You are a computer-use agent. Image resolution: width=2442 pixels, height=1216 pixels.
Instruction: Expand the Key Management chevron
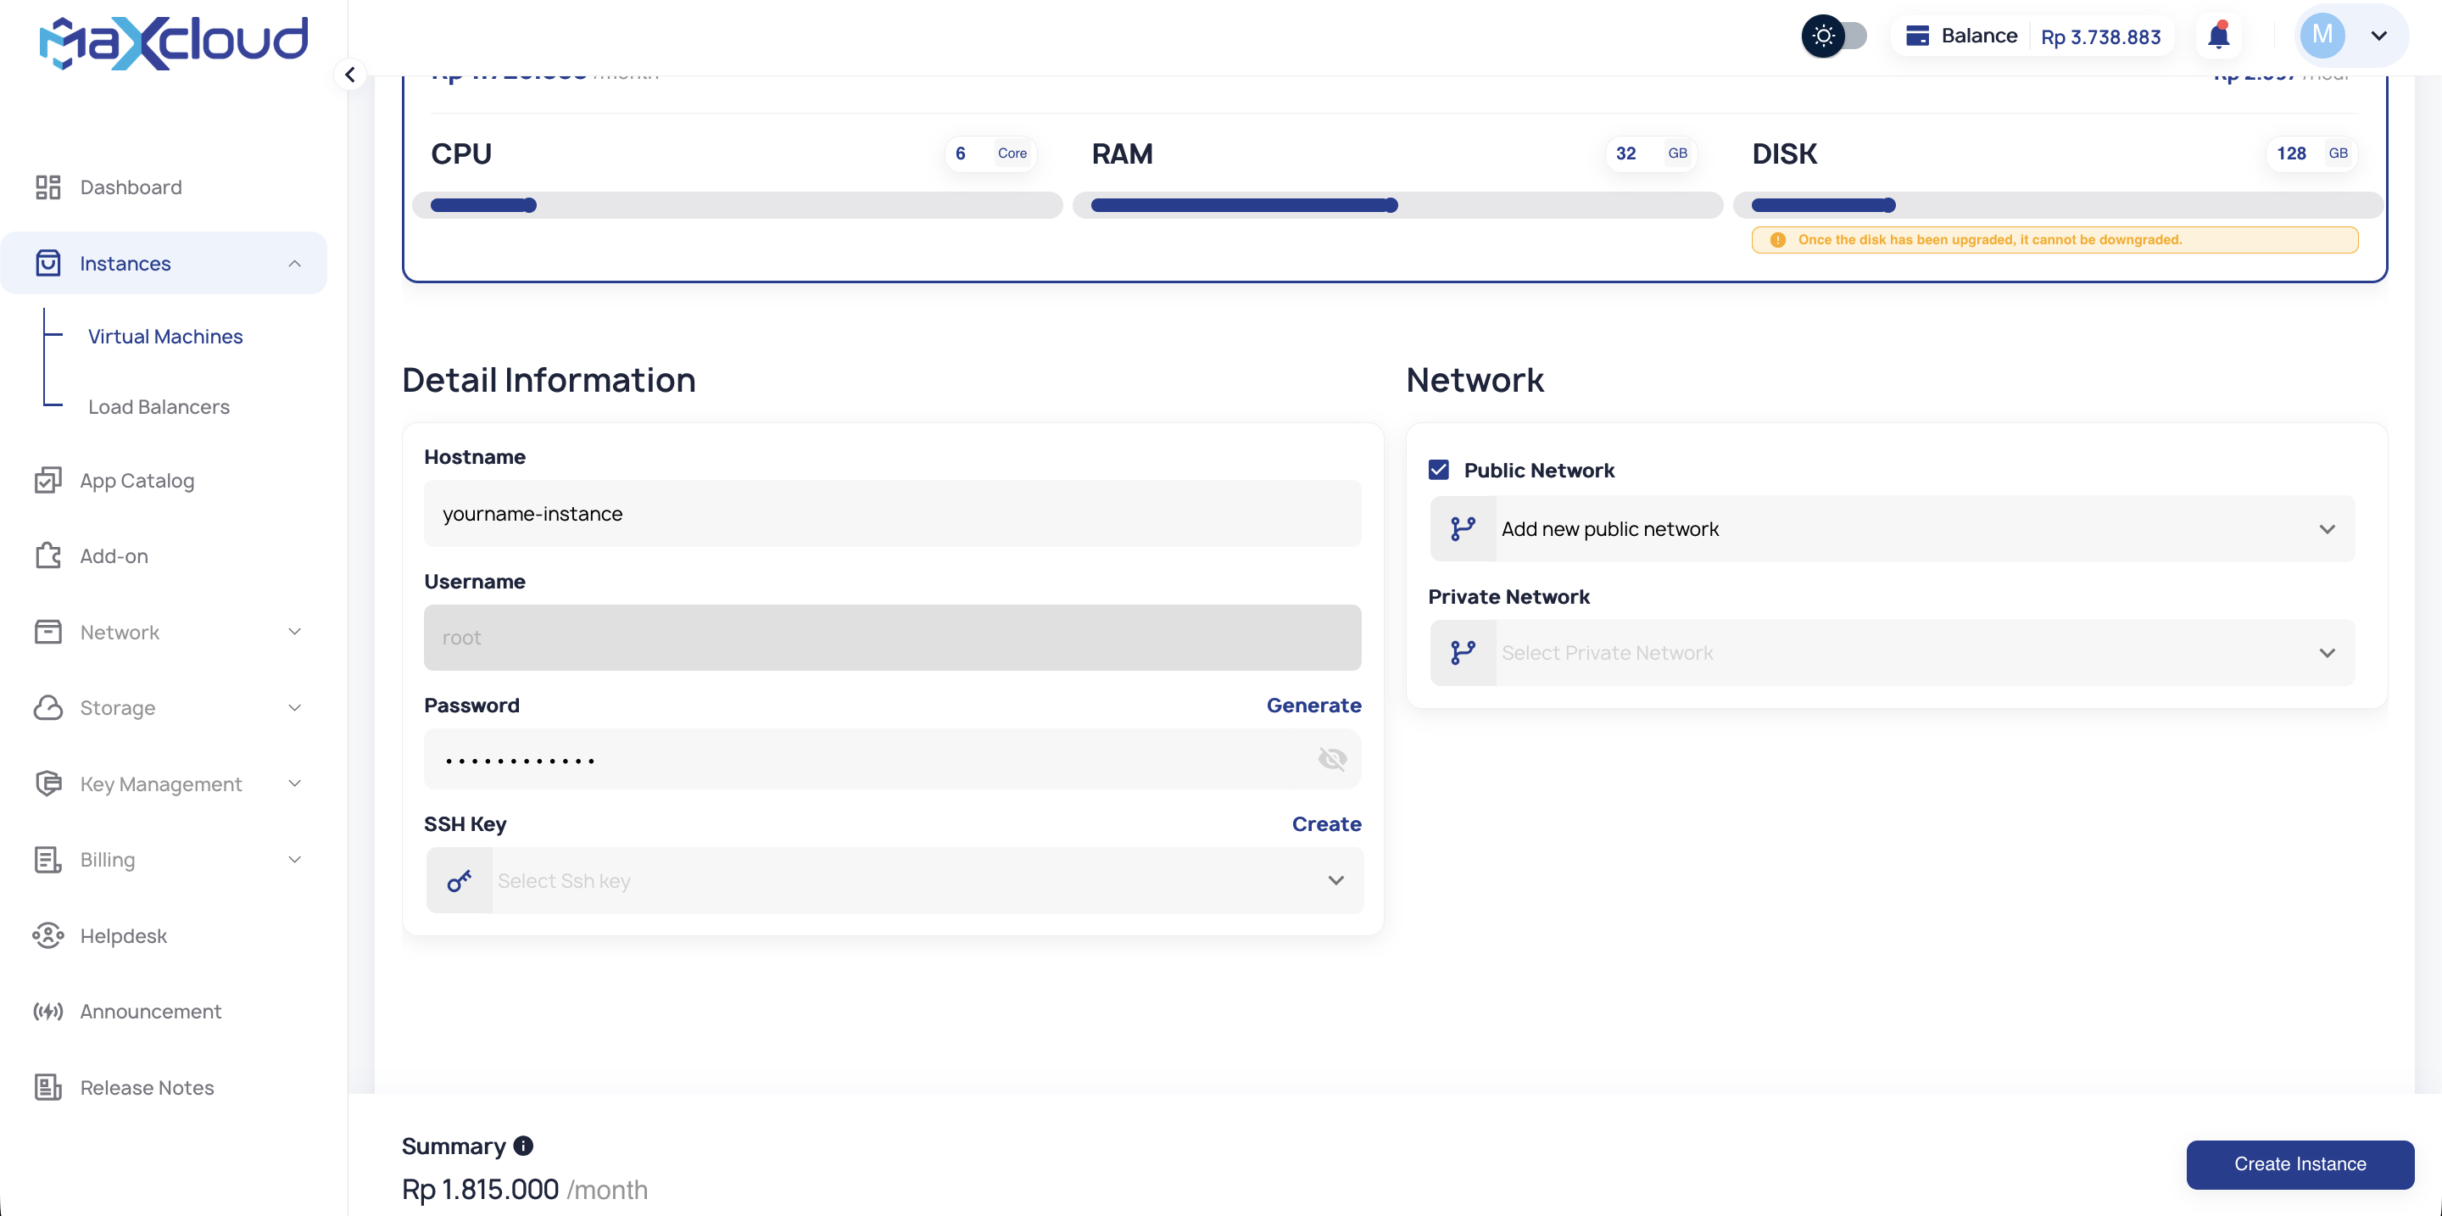coord(295,783)
